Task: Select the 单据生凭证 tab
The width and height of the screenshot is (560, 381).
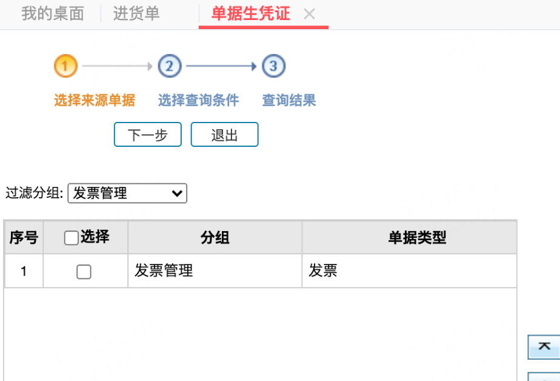Action: pos(251,14)
